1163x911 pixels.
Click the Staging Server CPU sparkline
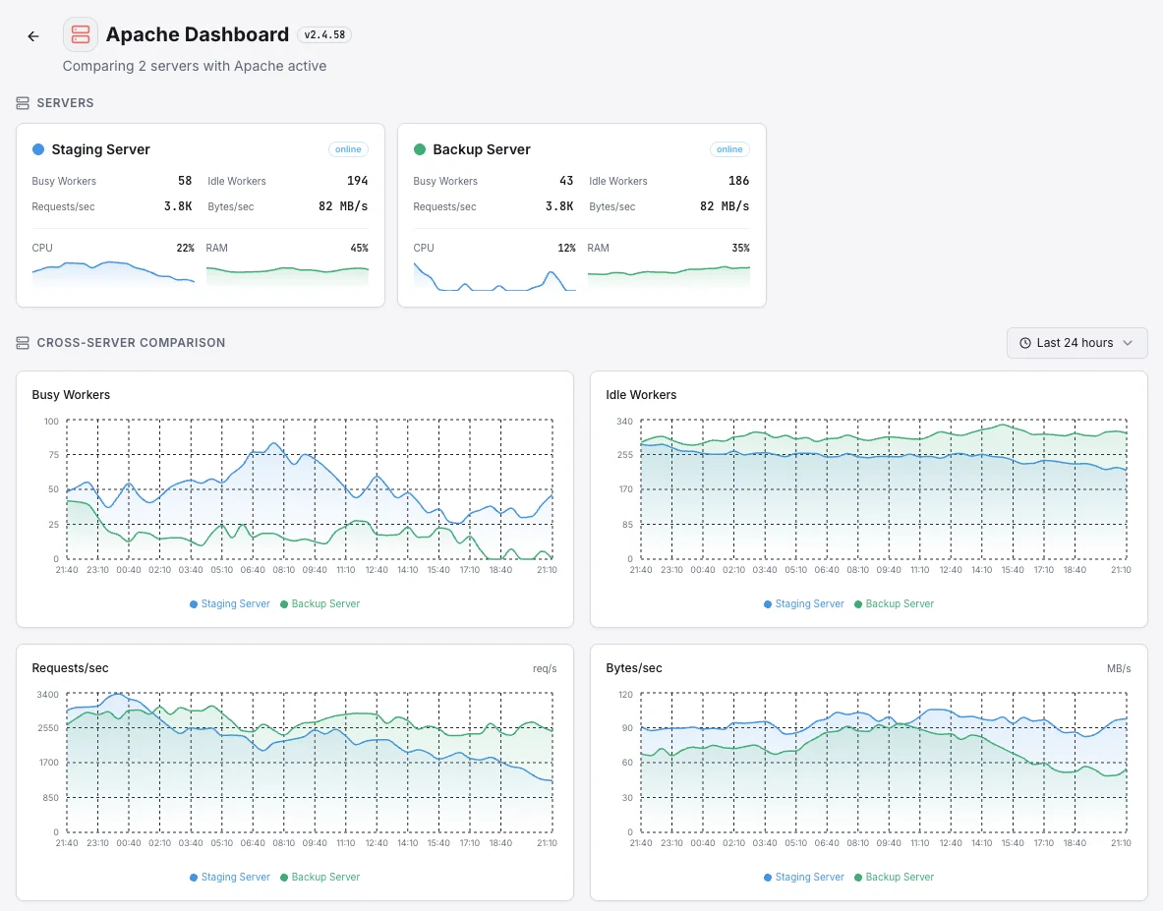113,274
